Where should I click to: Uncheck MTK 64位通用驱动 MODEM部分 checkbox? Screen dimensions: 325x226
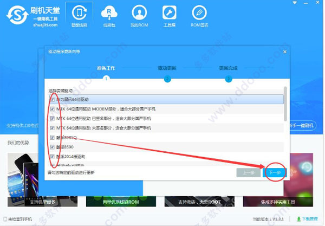pos(52,109)
